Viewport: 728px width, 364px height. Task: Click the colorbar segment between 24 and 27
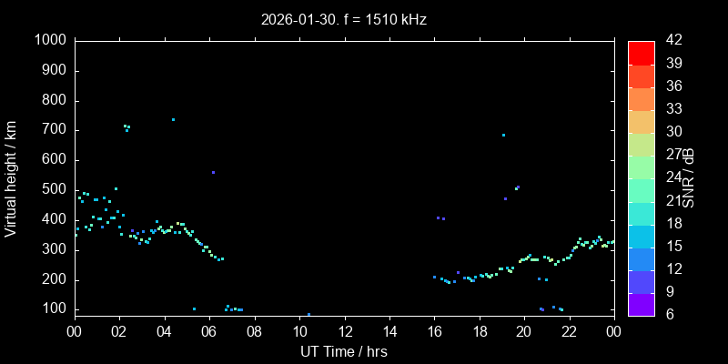point(641,167)
